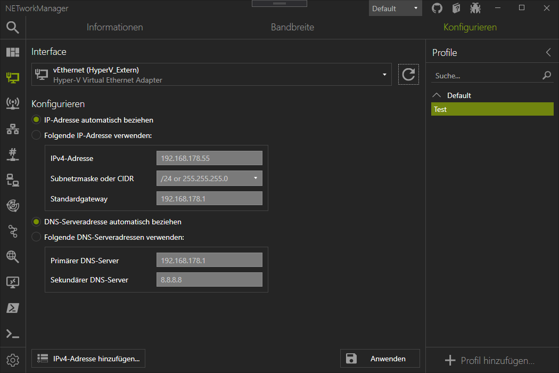The image size is (559, 373).
Task: Enable 'Folgende IP-Adresse verwenden'
Action: point(36,135)
